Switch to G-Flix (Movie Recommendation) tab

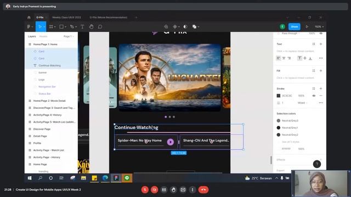(x=109, y=18)
